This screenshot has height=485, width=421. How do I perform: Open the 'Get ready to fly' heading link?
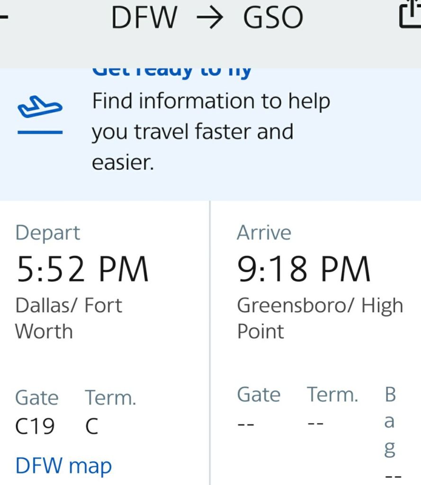[171, 71]
